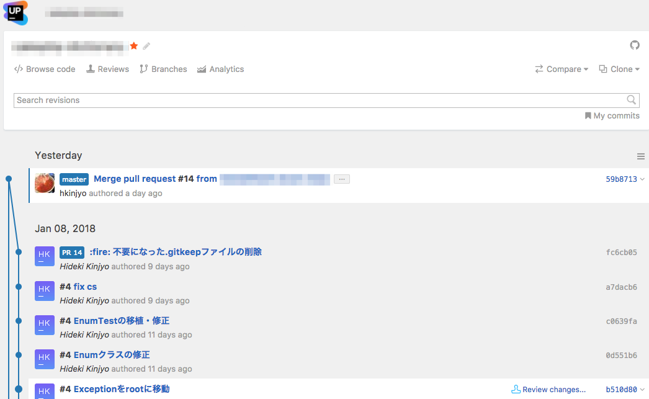Viewport: 649px width, 399px height.
Task: Open the Exceptionをrootに移動 commit
Action: pos(122,389)
